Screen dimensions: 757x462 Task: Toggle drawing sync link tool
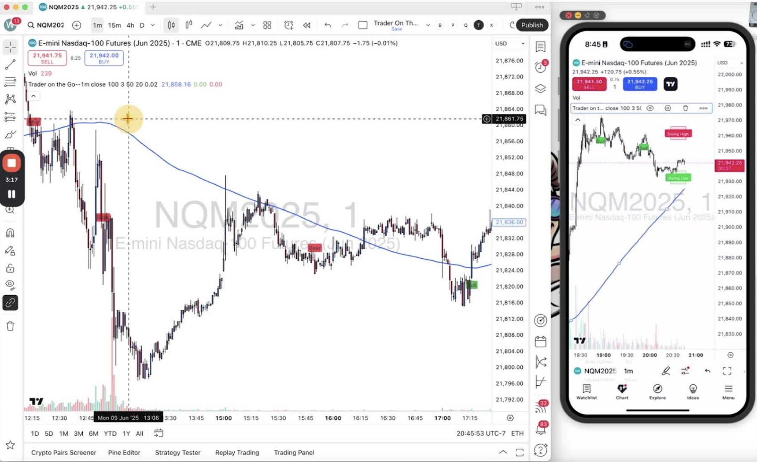pyautogui.click(x=11, y=303)
